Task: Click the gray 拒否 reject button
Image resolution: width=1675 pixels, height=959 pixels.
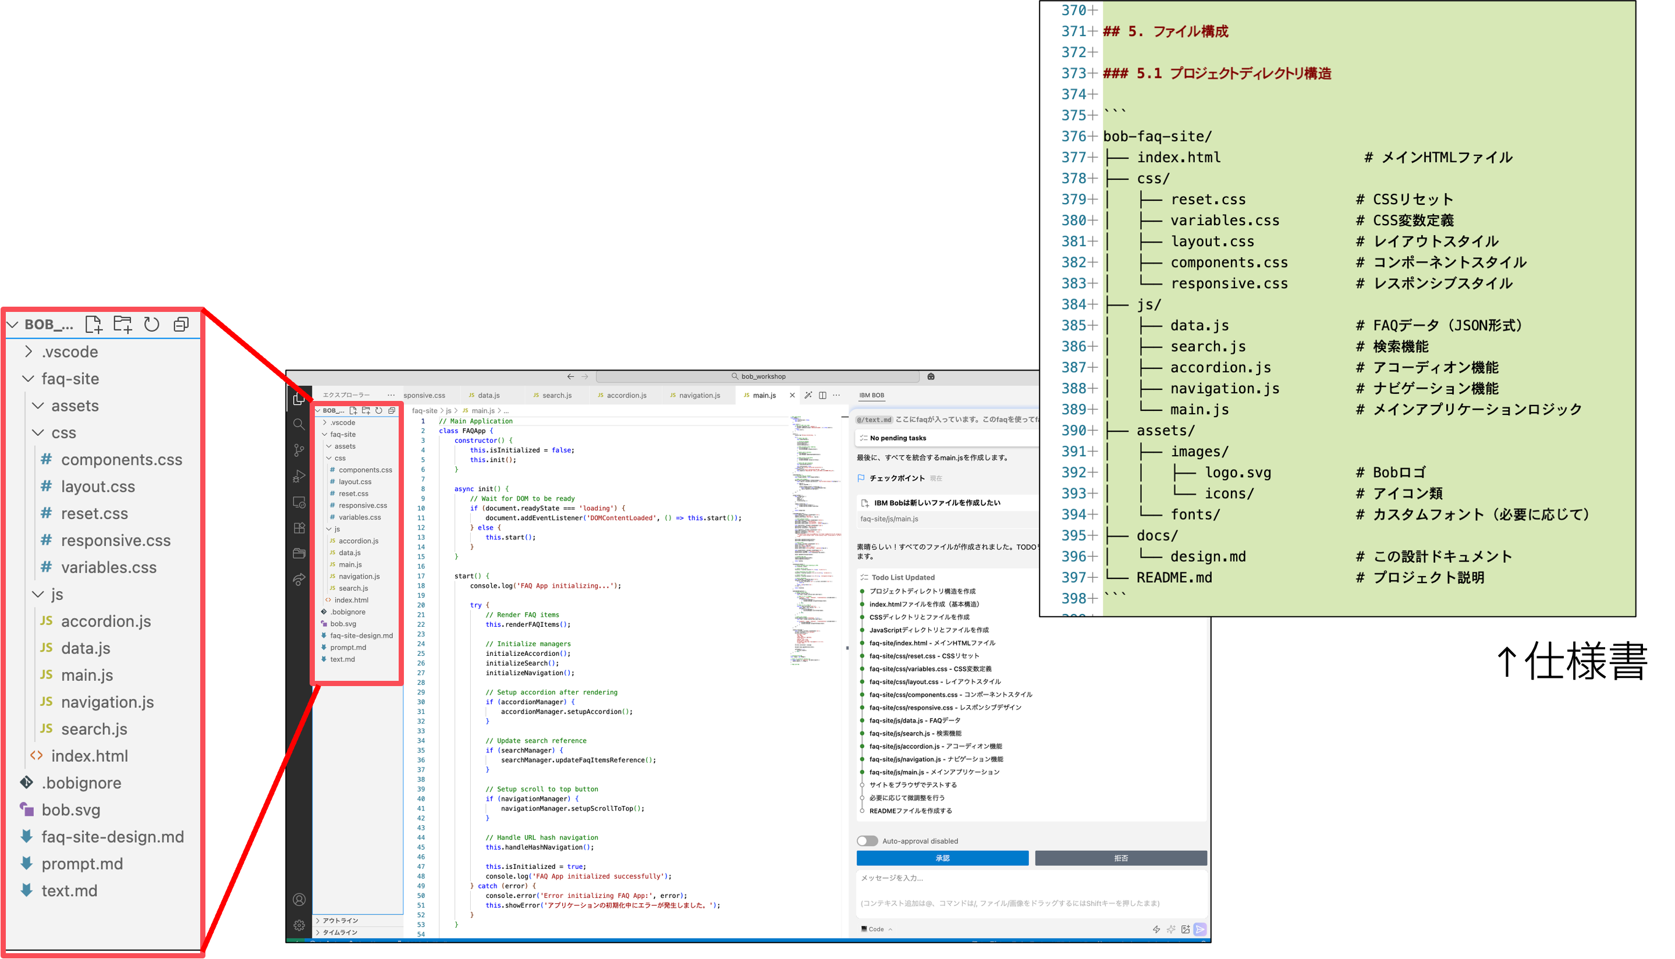Action: coord(1121,858)
